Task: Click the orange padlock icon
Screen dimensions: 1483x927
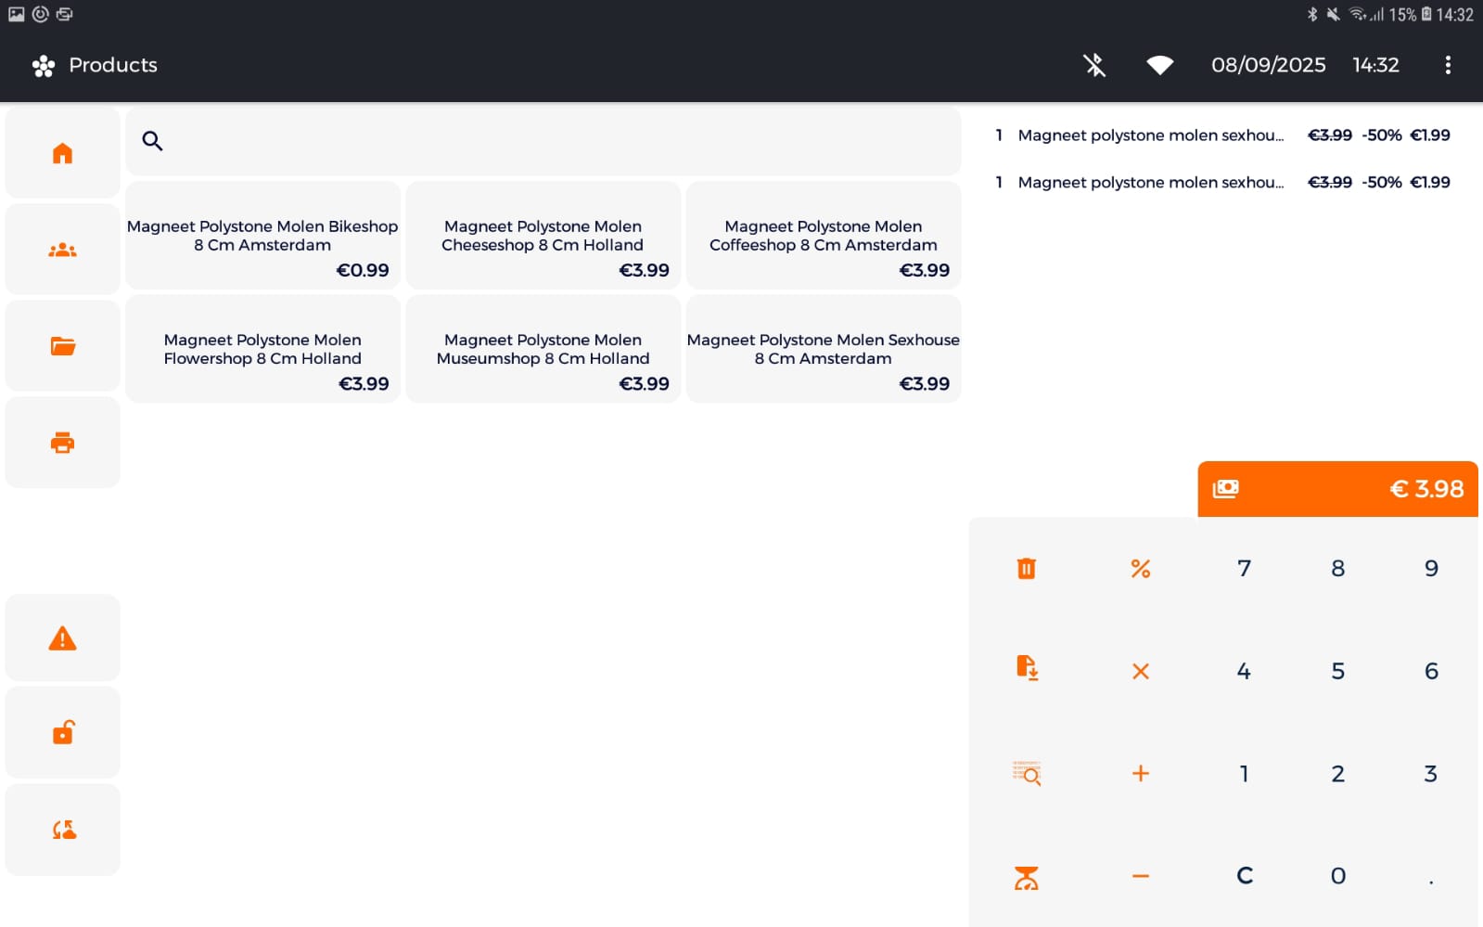Action: pyautogui.click(x=62, y=733)
